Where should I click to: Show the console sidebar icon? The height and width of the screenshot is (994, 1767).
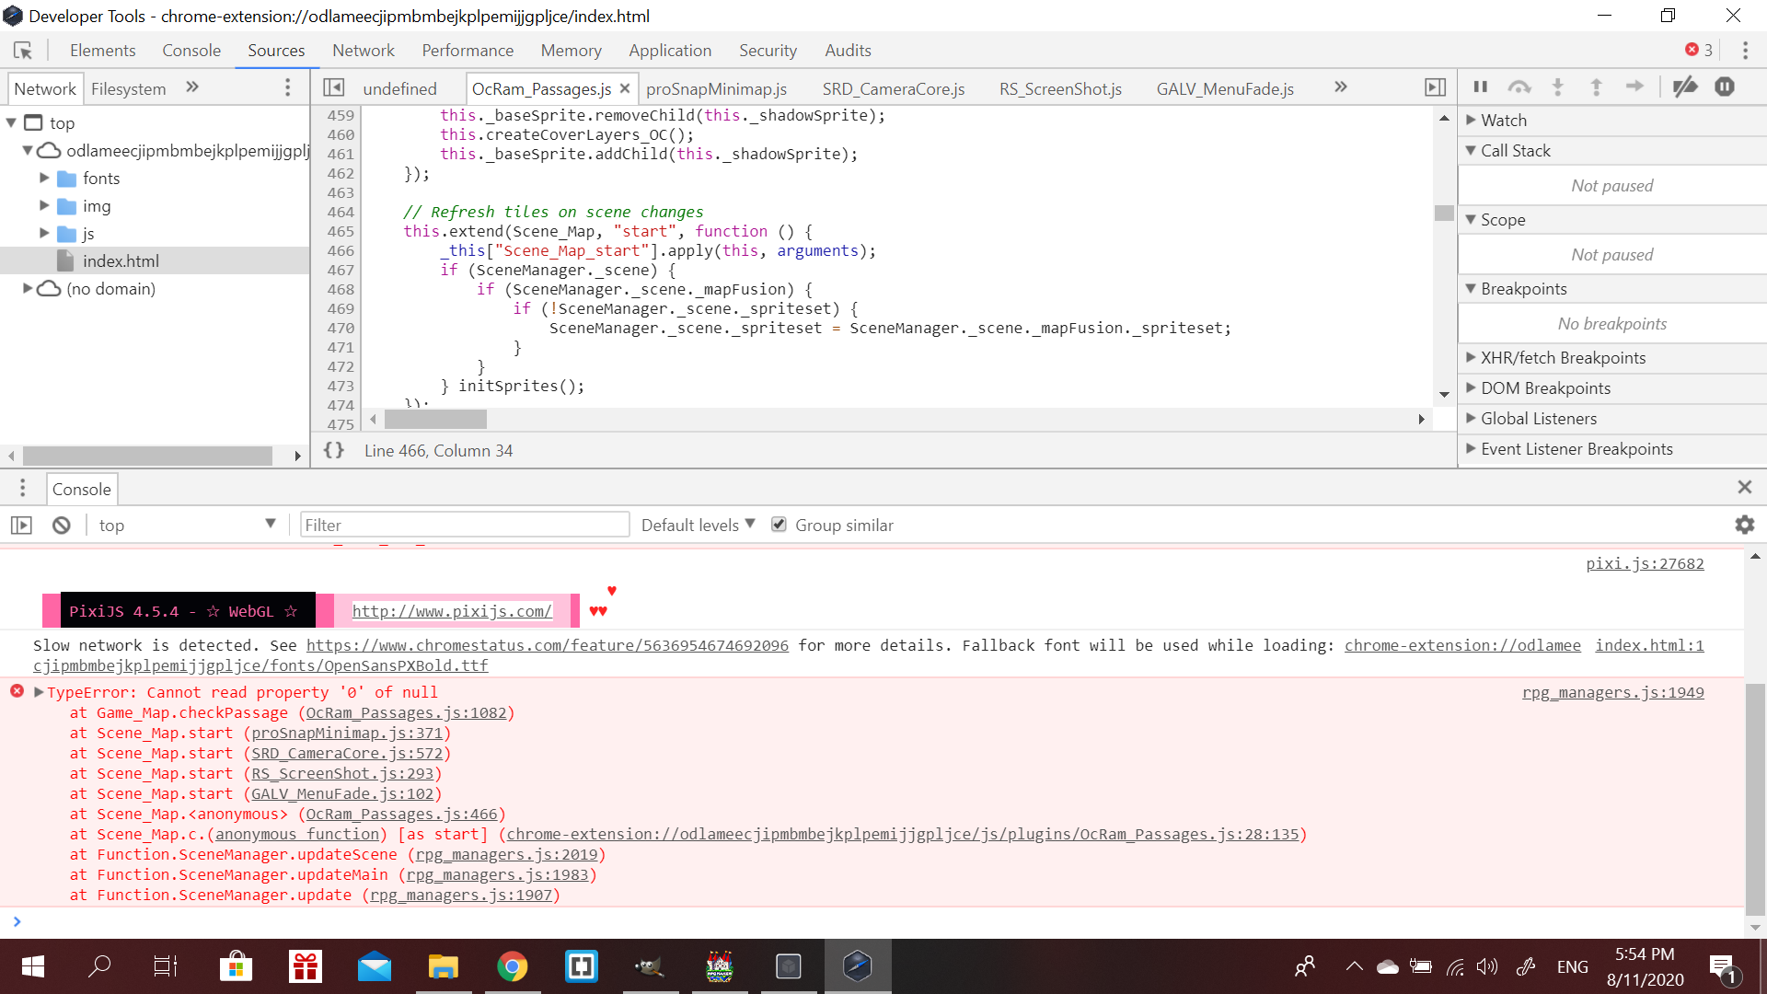coord(21,526)
